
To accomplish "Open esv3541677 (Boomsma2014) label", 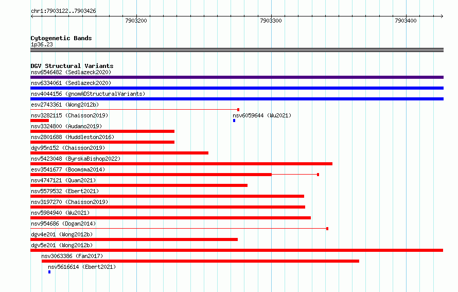I will point(68,169).
